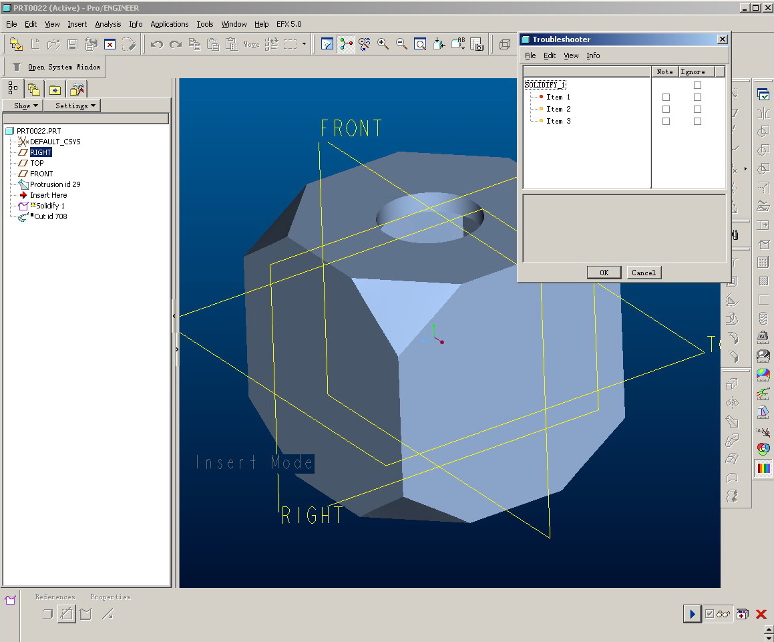This screenshot has width=774, height=642.
Task: Click the Zoom Out magnifier
Action: [401, 44]
